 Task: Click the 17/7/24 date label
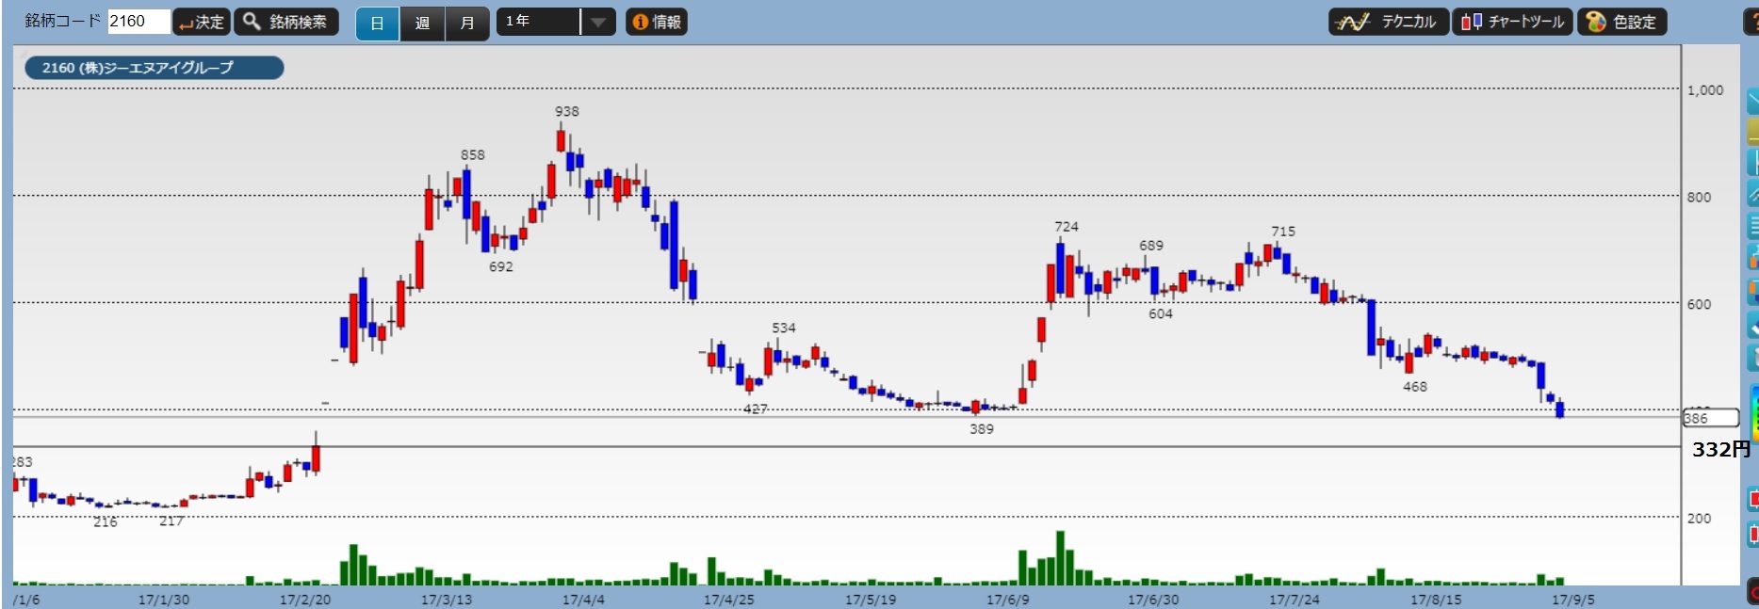(1295, 600)
